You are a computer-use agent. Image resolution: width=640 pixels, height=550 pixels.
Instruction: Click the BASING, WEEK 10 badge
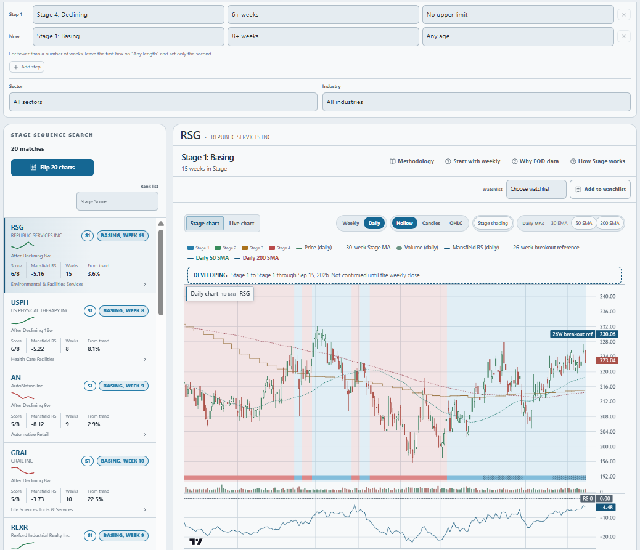tap(123, 461)
